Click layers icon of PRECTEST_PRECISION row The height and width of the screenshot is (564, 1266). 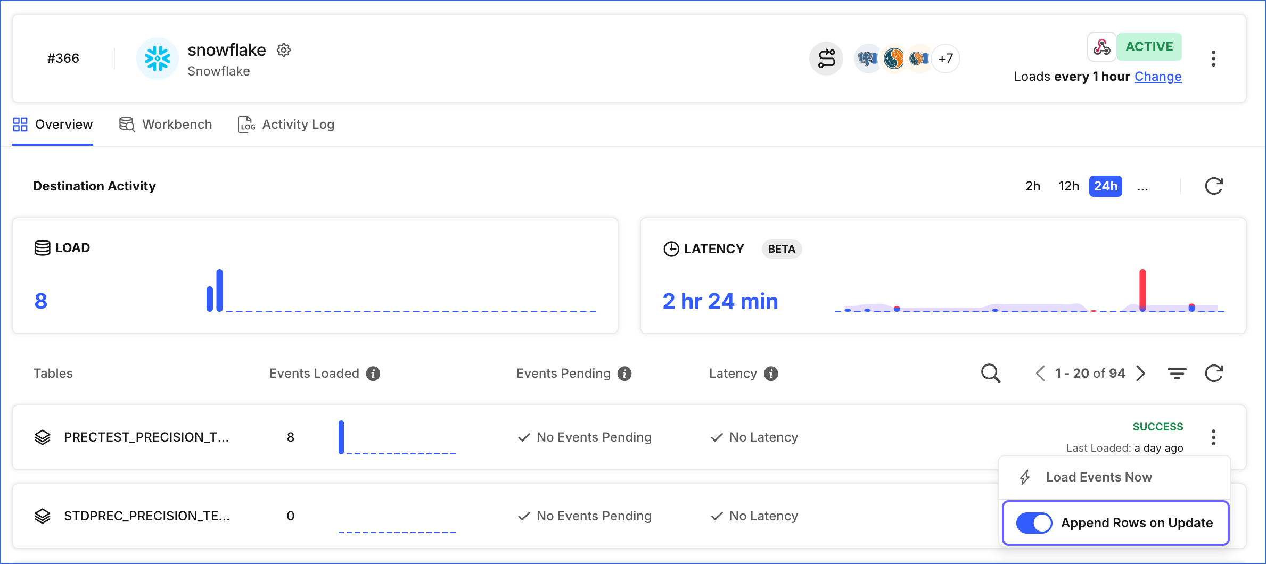43,437
